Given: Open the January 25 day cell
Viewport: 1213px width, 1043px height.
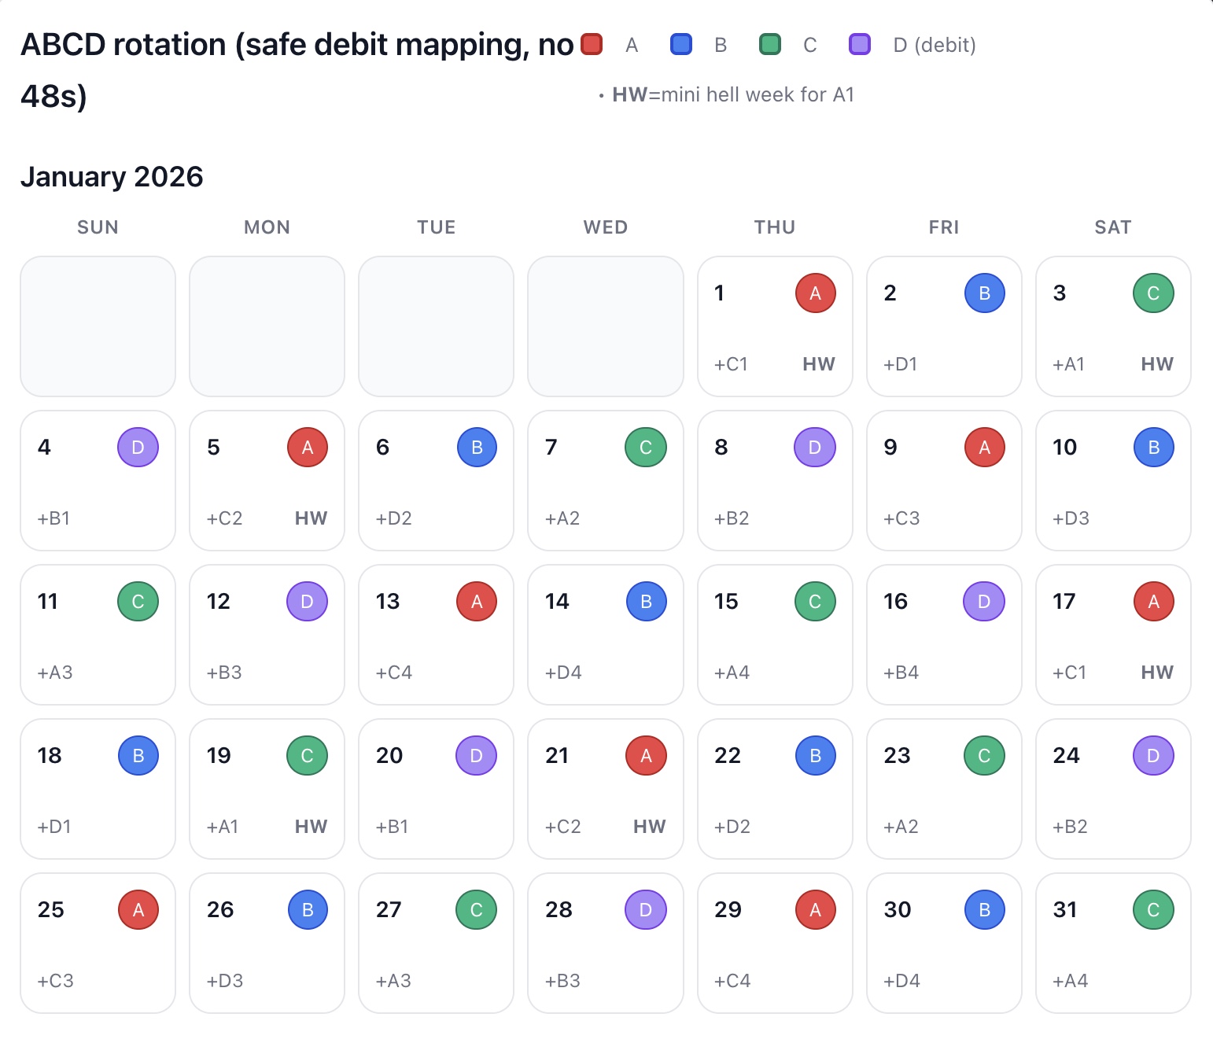Looking at the screenshot, I should tap(98, 943).
